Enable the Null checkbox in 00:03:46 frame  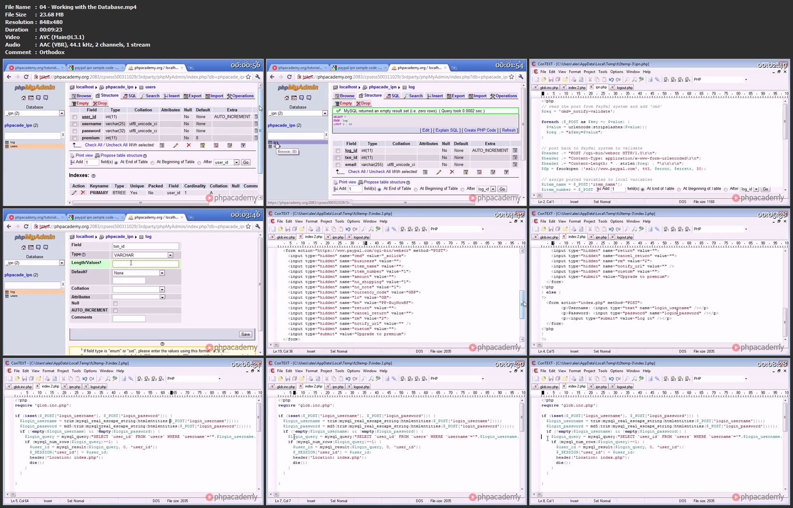coord(115,303)
